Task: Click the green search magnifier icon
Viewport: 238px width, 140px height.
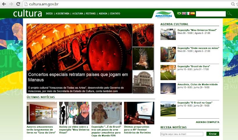Action: coord(229,14)
